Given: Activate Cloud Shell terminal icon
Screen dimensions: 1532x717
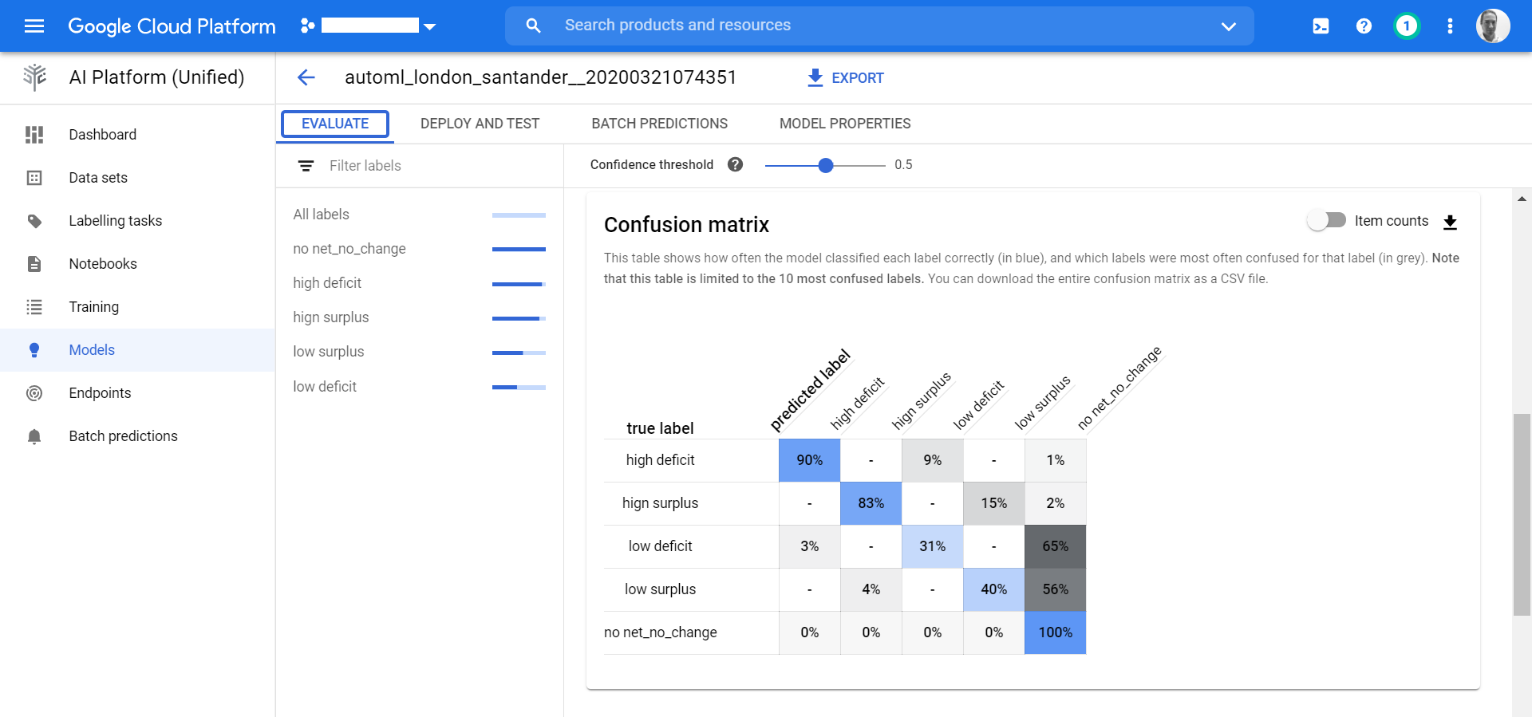Looking at the screenshot, I should pyautogui.click(x=1321, y=26).
